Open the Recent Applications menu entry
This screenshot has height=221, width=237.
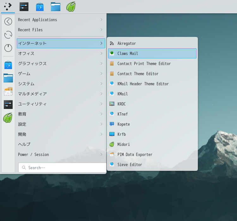tap(61, 20)
